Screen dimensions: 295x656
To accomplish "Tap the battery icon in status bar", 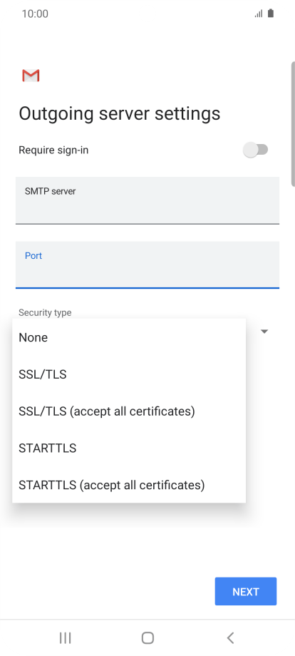I will tap(271, 14).
